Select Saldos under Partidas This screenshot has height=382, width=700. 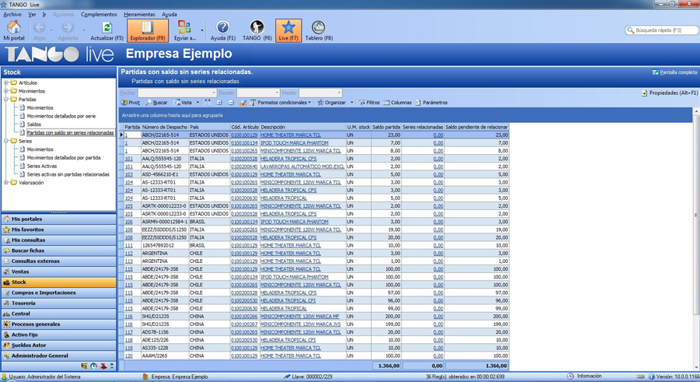(x=34, y=124)
